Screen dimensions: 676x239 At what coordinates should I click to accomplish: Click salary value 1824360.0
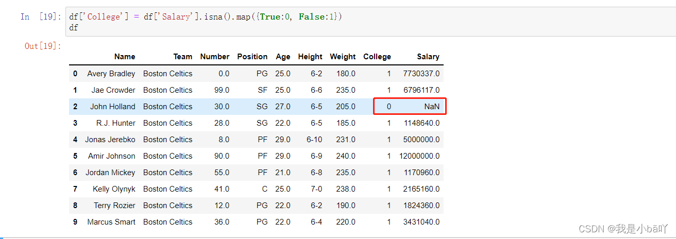(x=421, y=206)
